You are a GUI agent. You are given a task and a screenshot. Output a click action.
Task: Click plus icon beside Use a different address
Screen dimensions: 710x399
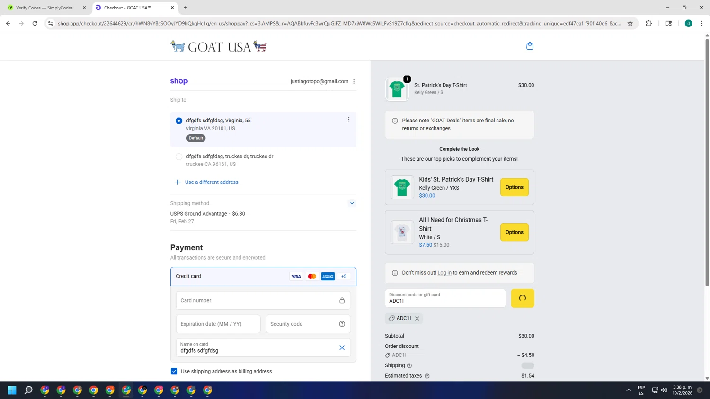[x=178, y=182]
